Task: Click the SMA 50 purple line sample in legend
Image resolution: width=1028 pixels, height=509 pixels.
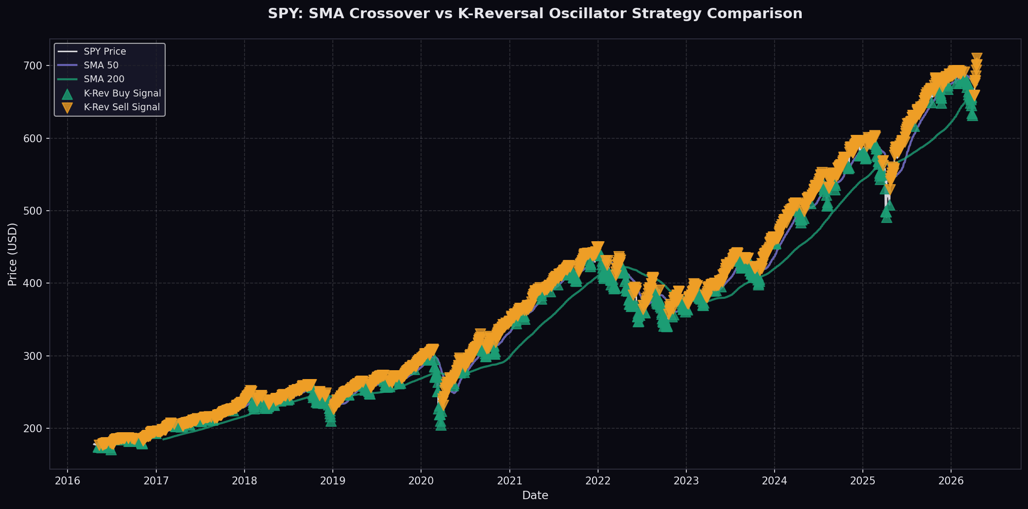Action: 67,65
